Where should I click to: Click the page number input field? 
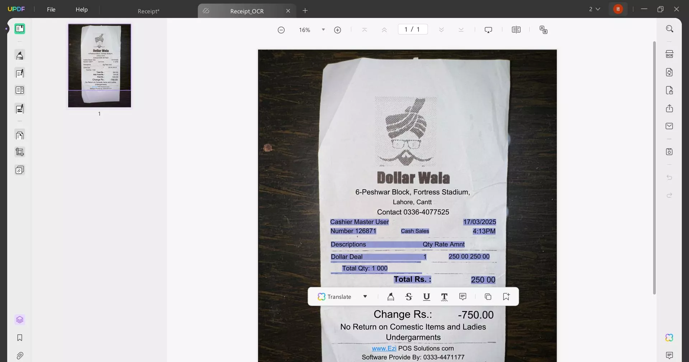413,29
